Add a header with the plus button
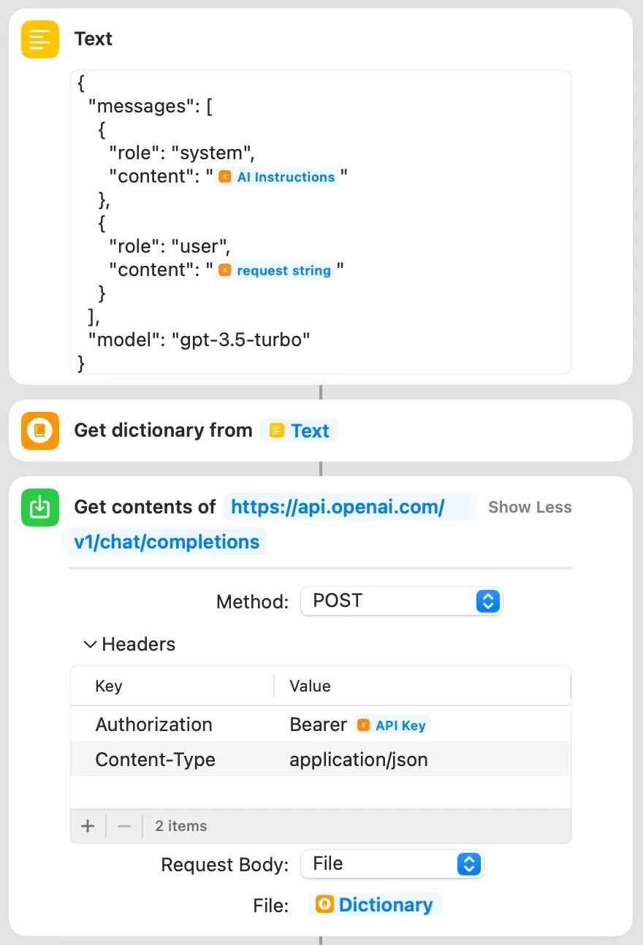643x945 pixels. [x=88, y=826]
